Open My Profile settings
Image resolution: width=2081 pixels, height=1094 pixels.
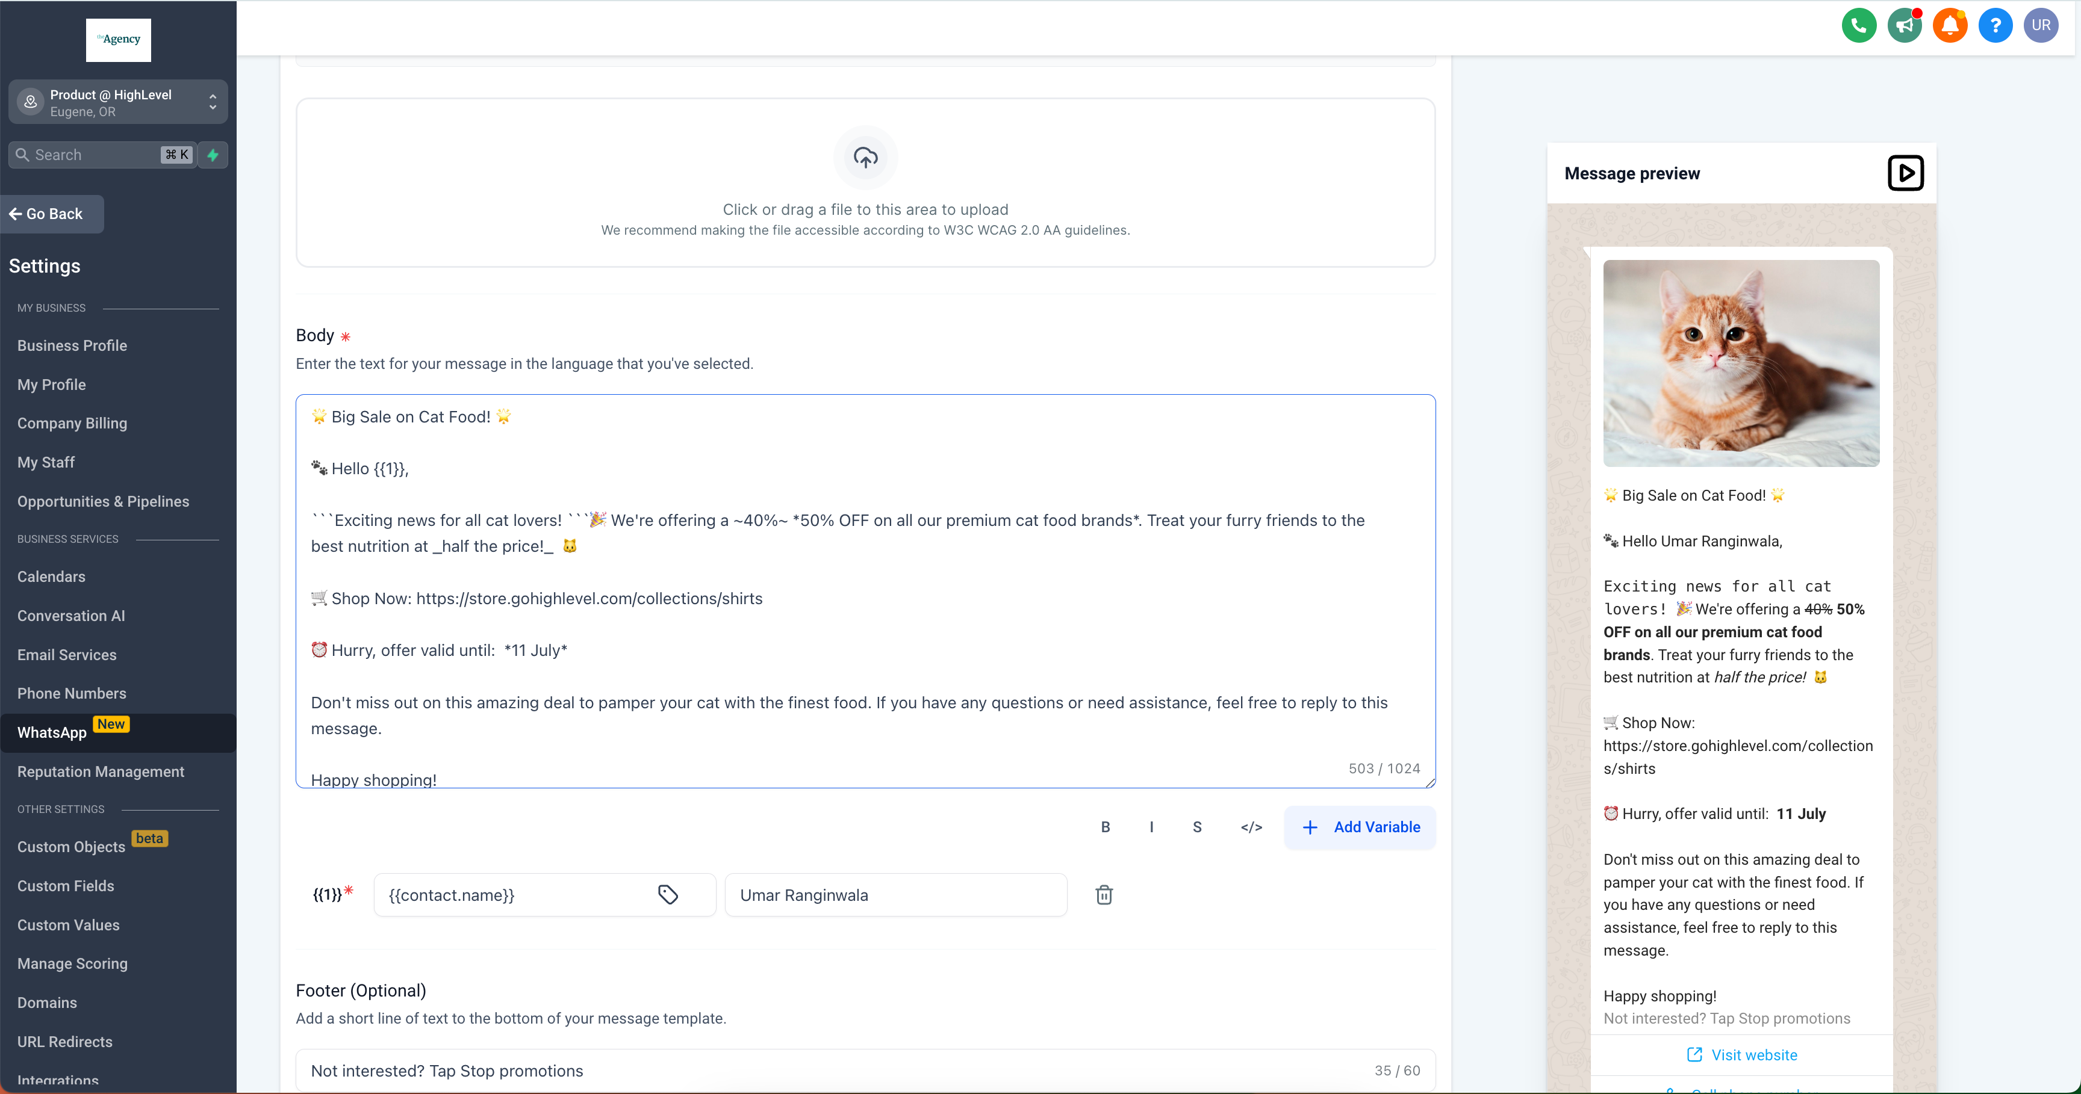pyautogui.click(x=51, y=385)
